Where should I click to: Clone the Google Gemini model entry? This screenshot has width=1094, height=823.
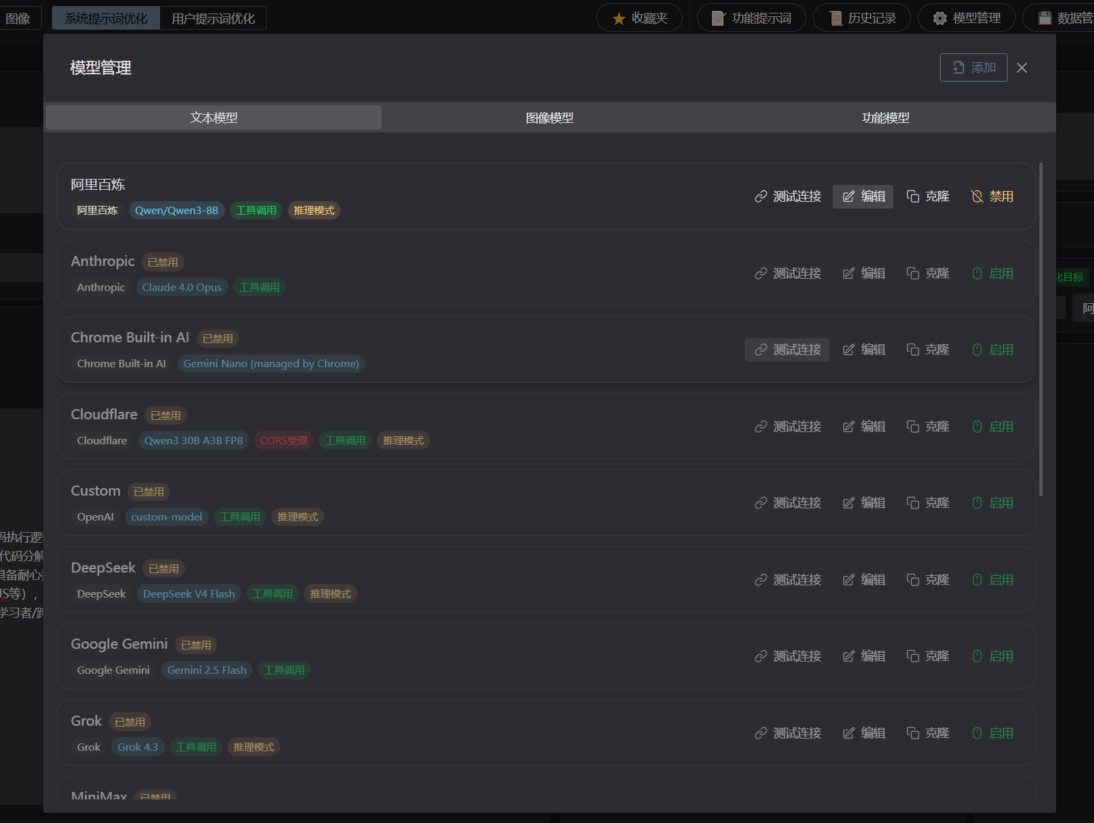pos(928,656)
